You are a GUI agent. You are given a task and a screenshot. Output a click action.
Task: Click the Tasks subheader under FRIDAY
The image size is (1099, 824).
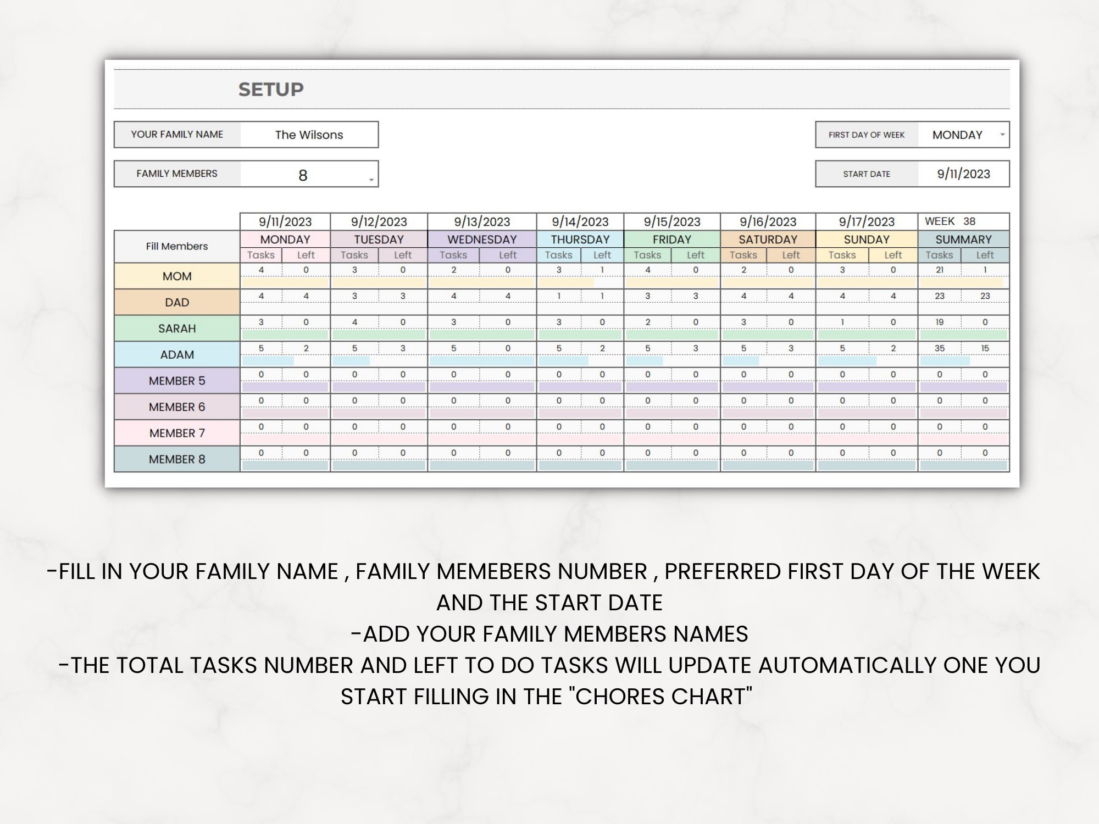647,255
